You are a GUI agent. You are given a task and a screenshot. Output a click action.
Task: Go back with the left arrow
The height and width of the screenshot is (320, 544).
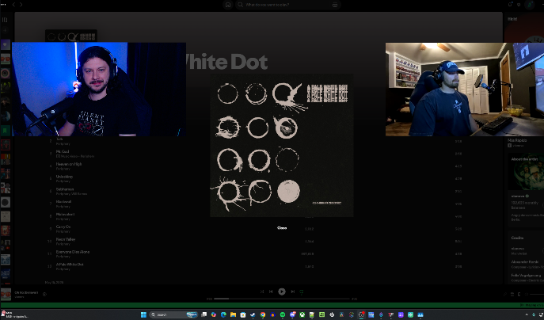[14, 5]
